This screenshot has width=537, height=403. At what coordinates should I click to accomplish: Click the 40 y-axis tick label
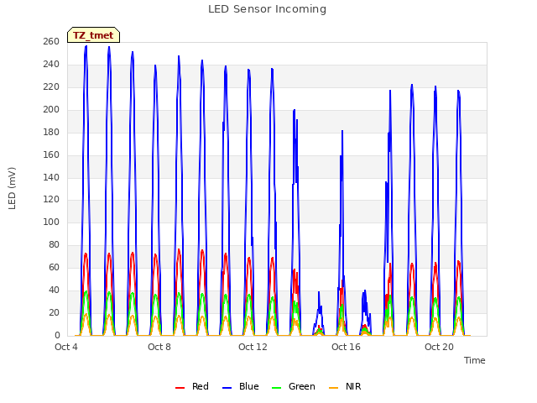pos(54,290)
